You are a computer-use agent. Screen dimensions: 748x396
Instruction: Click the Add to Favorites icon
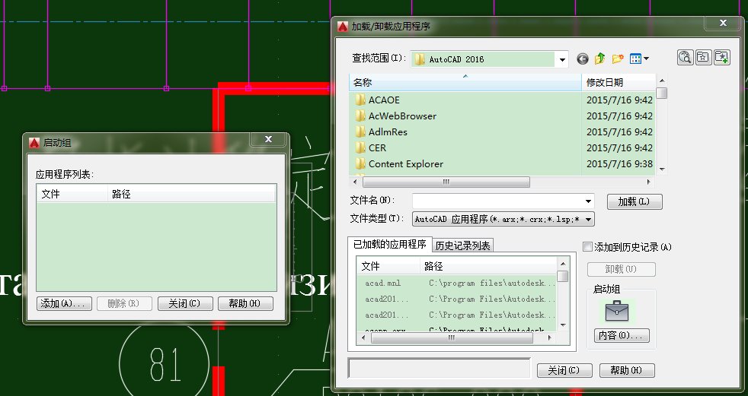pyautogui.click(x=722, y=57)
